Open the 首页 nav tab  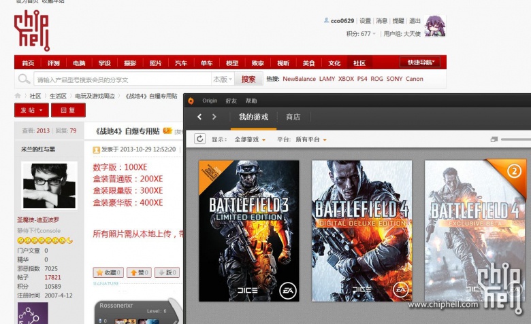click(x=28, y=63)
